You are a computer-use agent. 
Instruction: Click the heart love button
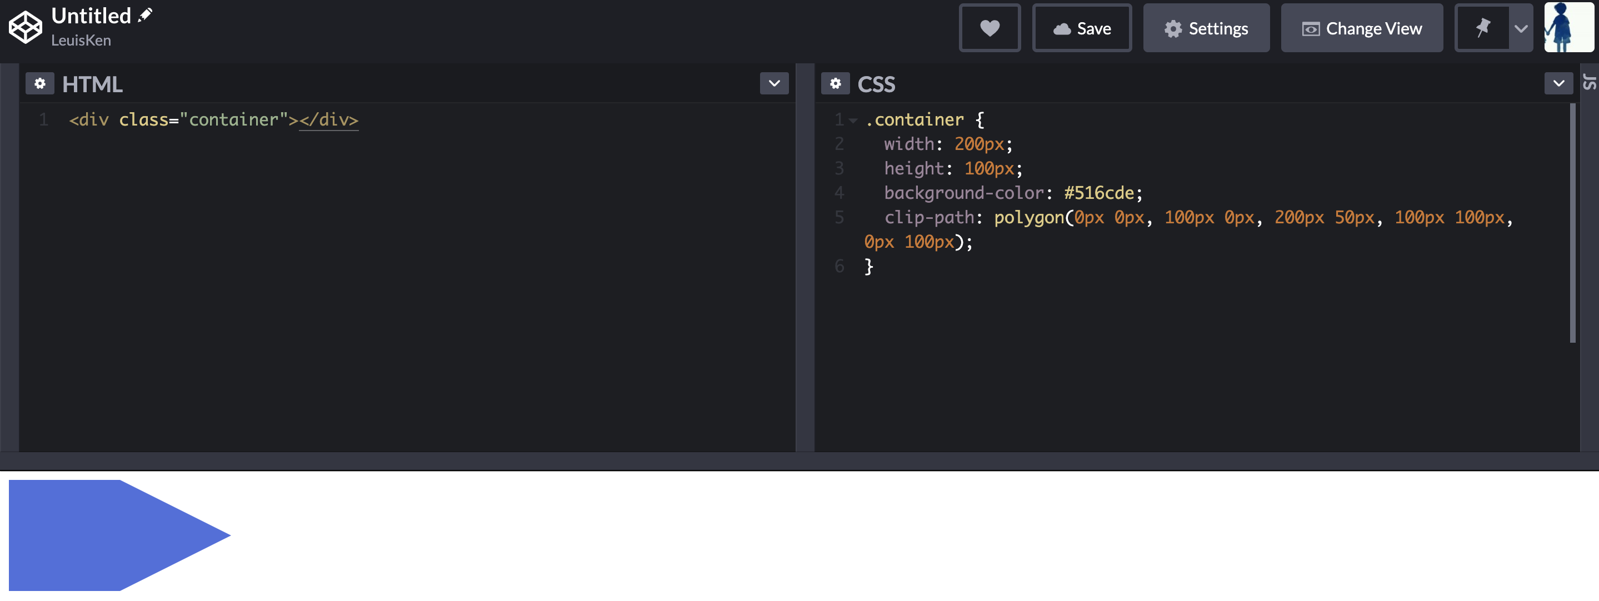coord(989,28)
